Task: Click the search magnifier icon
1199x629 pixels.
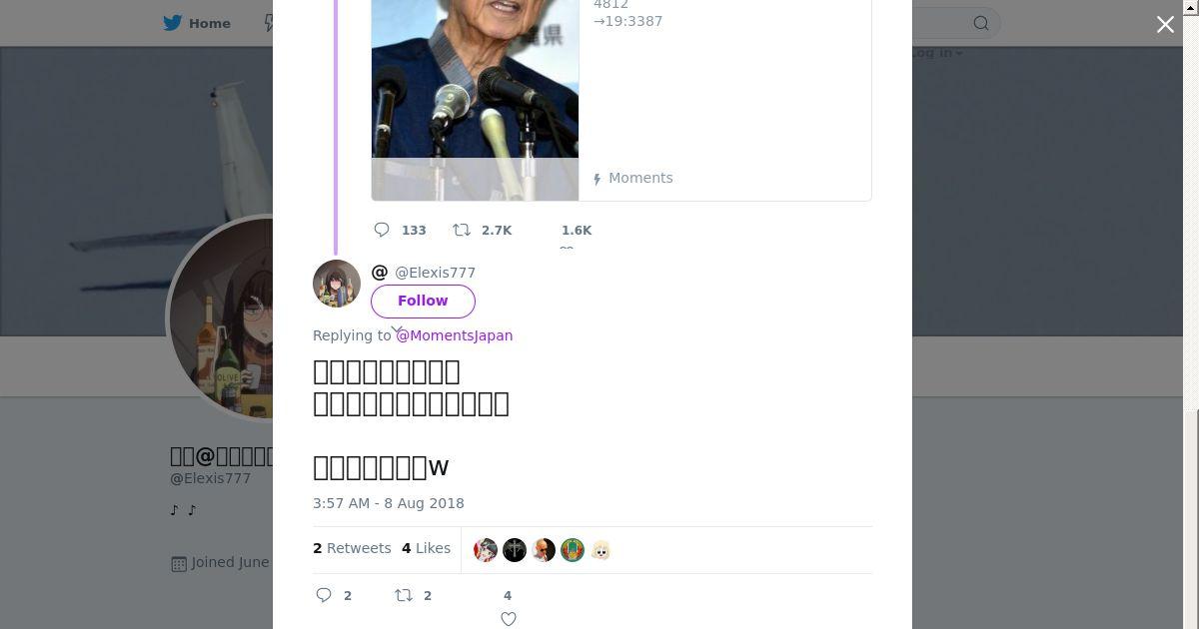Action: pos(981,23)
